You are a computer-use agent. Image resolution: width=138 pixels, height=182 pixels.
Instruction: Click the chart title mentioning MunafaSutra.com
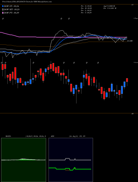(27, 2)
